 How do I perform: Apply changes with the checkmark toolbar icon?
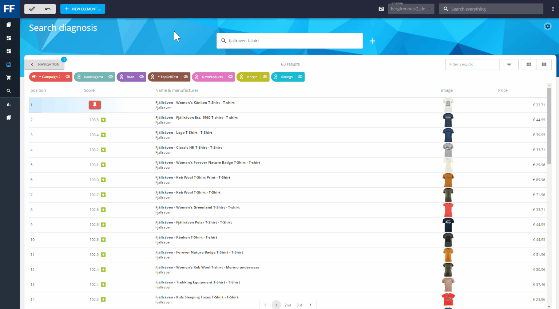click(32, 8)
